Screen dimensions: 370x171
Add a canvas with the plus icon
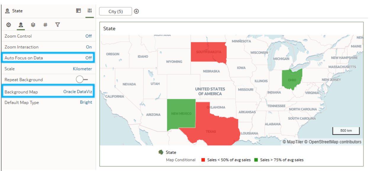coord(136,12)
